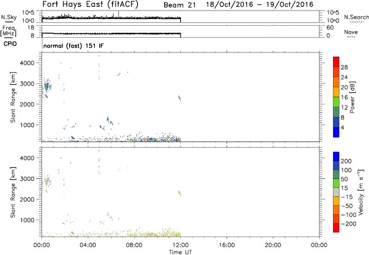The image size is (369, 255).
Task: Click the 'Velocity [m s⁻¹]' color bar title
Action: click(361, 192)
